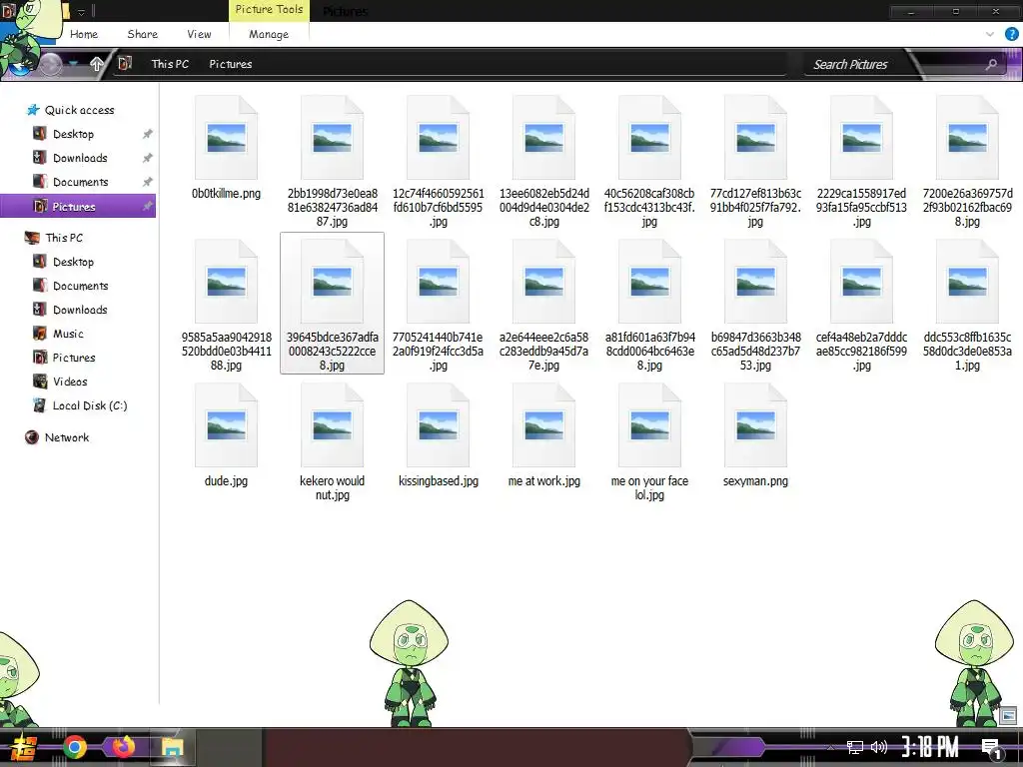1023x767 pixels.
Task: Open pinned Documents under Quick access
Action: click(x=80, y=182)
